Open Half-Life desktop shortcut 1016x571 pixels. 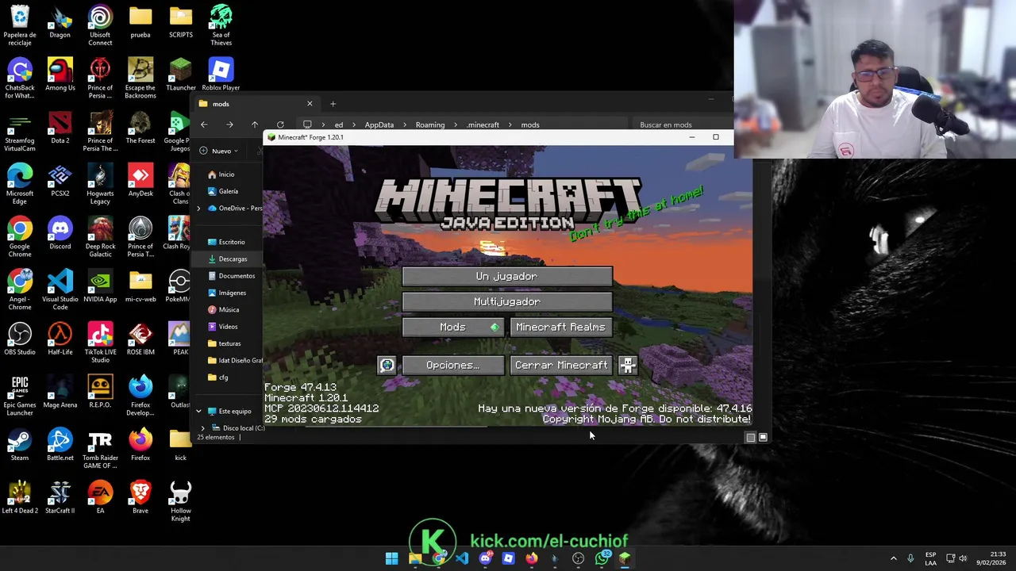coord(60,339)
